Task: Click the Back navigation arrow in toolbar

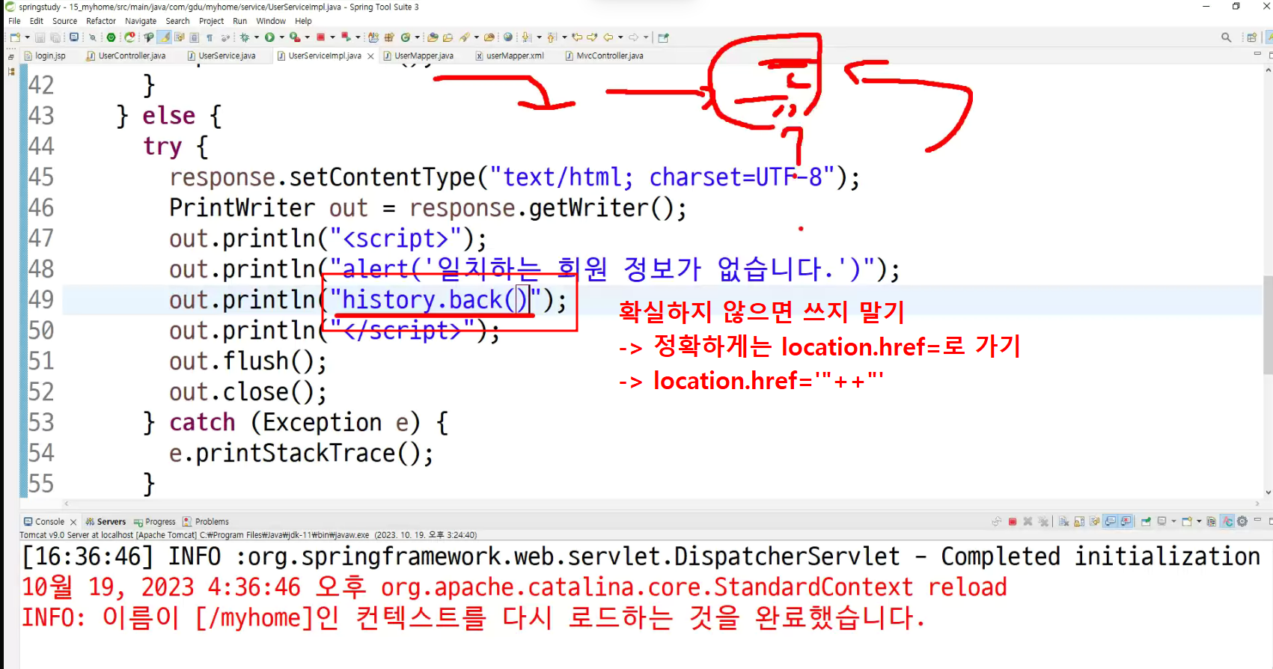Action: (x=608, y=37)
